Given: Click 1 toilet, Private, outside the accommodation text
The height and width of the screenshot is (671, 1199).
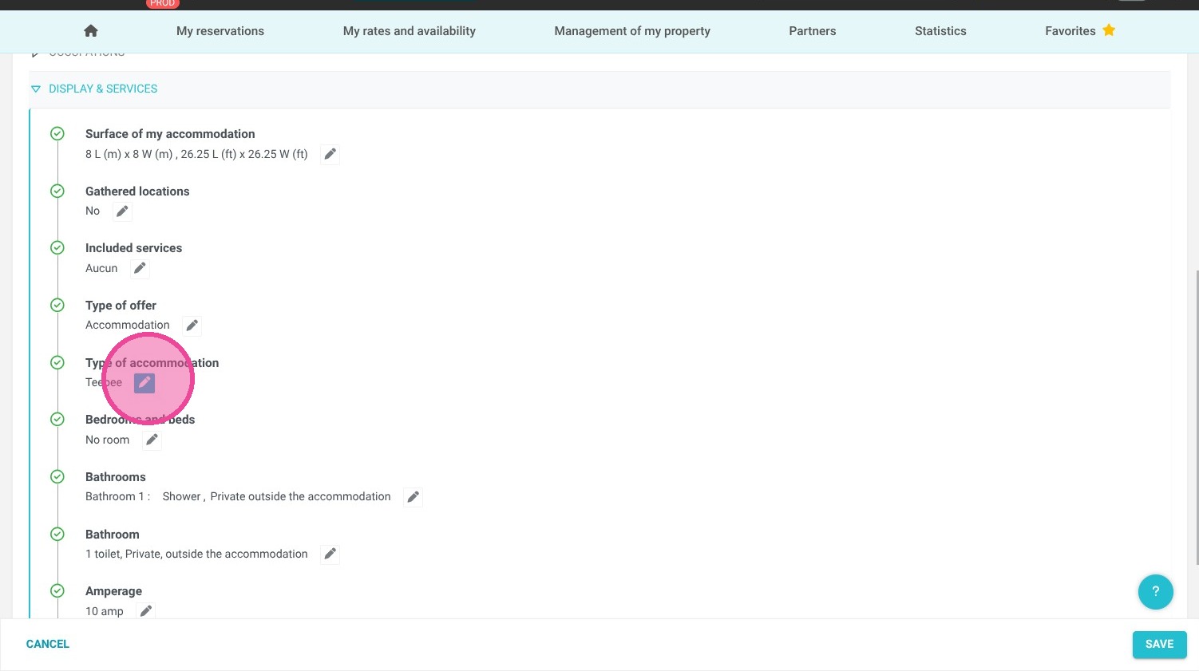Looking at the screenshot, I should [196, 554].
